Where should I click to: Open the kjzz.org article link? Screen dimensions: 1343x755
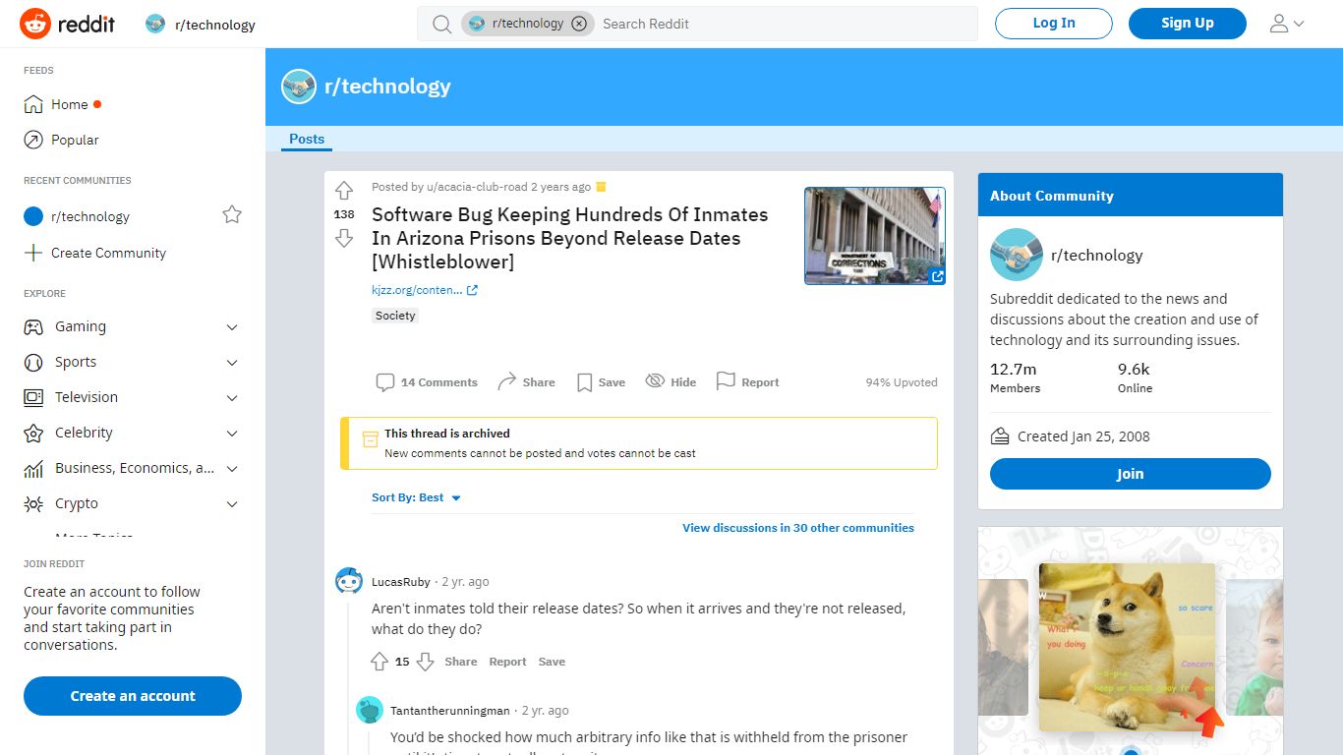coord(425,290)
